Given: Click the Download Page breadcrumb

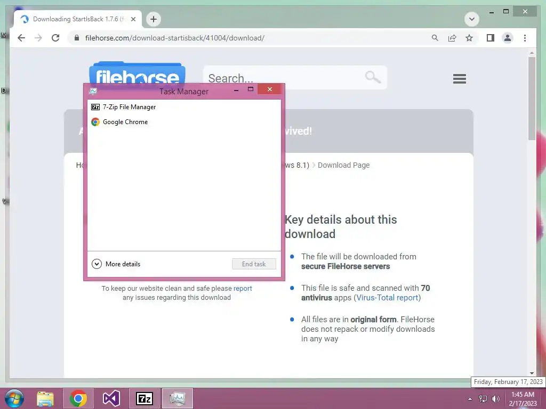Looking at the screenshot, I should [344, 165].
